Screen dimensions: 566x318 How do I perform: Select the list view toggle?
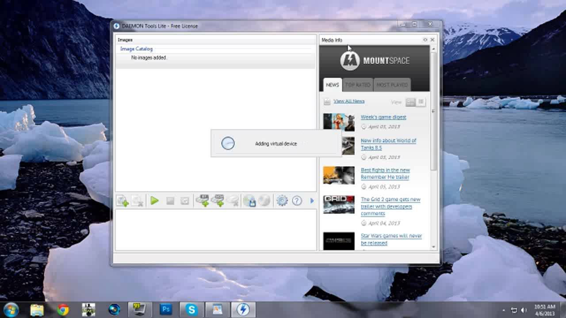tap(421, 102)
